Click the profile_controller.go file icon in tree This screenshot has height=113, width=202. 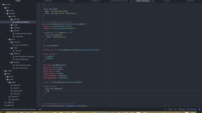(x=14, y=22)
